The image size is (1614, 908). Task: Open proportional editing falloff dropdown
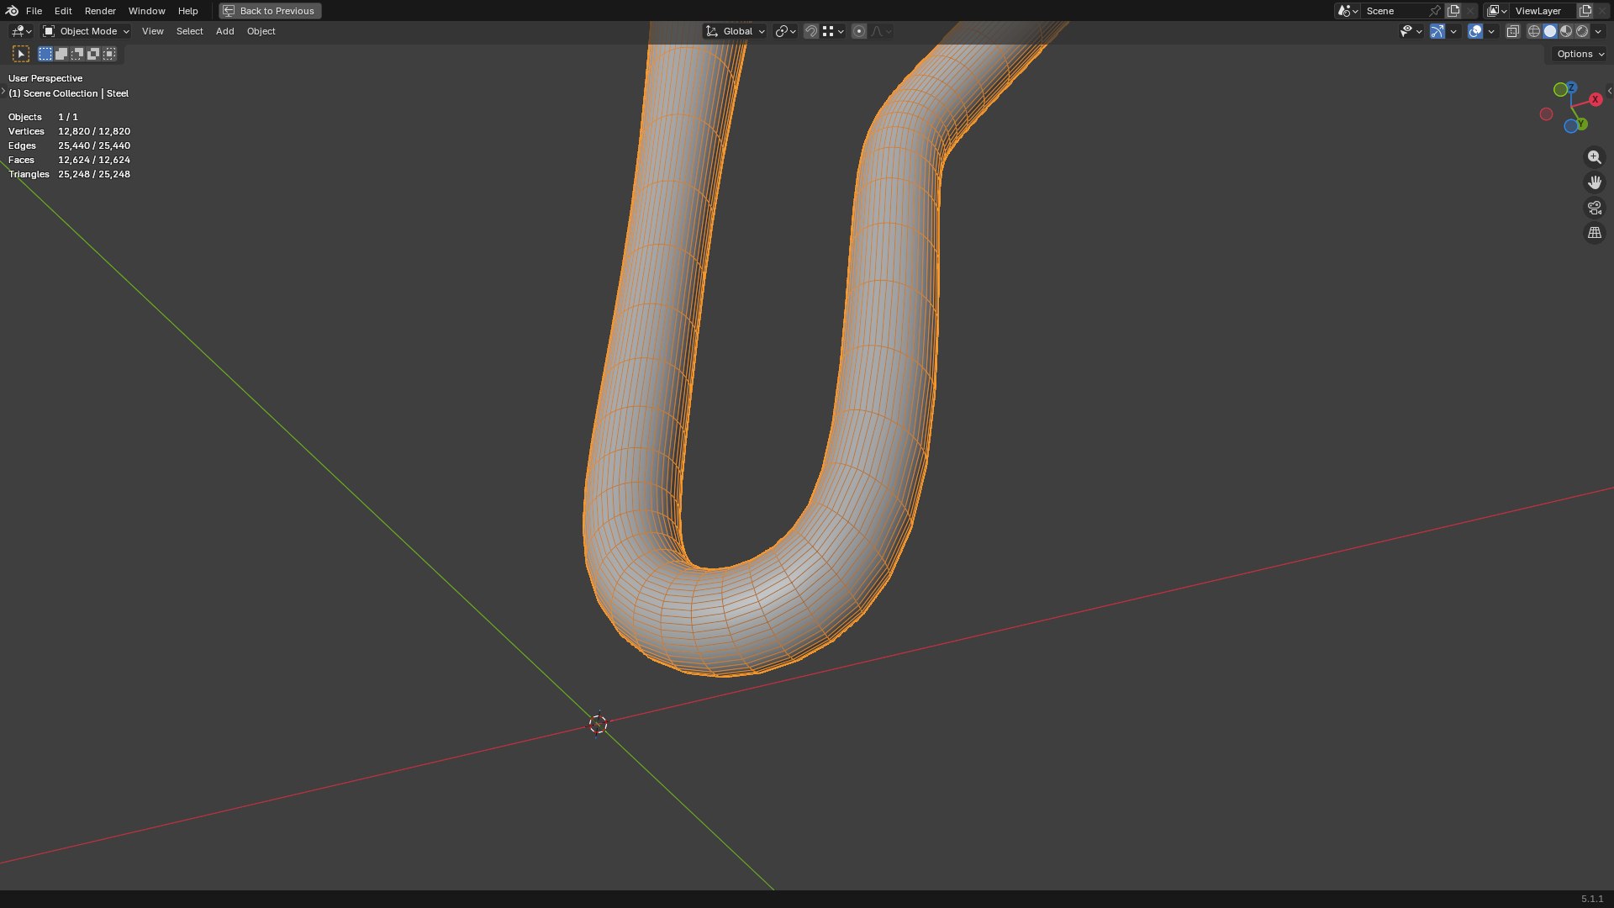[x=881, y=31]
